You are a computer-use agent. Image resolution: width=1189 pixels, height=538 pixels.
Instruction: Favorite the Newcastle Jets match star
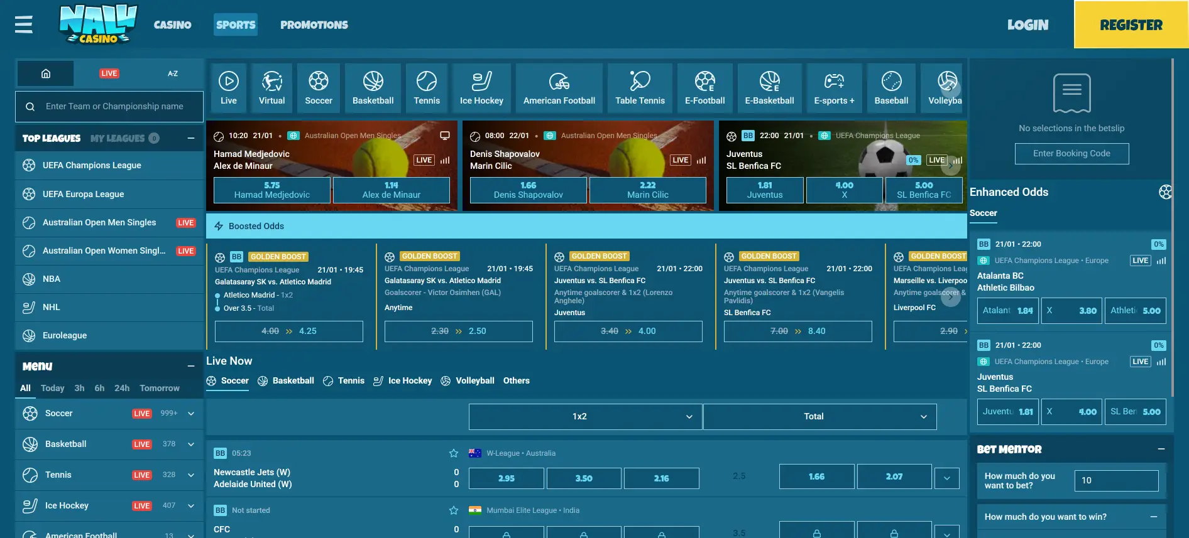coord(454,453)
